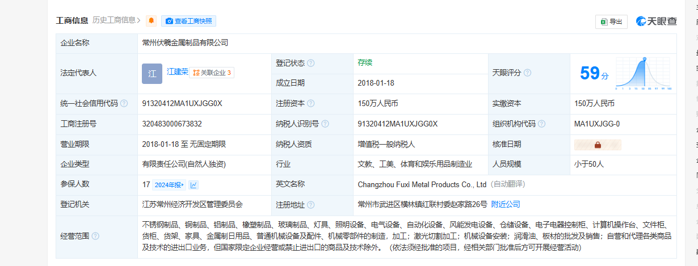This screenshot has width=698, height=266.
Task: Open 查看工商快照 snapshot button
Action: coord(188,21)
